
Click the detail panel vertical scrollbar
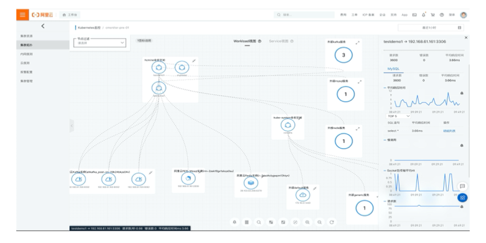click(x=469, y=121)
